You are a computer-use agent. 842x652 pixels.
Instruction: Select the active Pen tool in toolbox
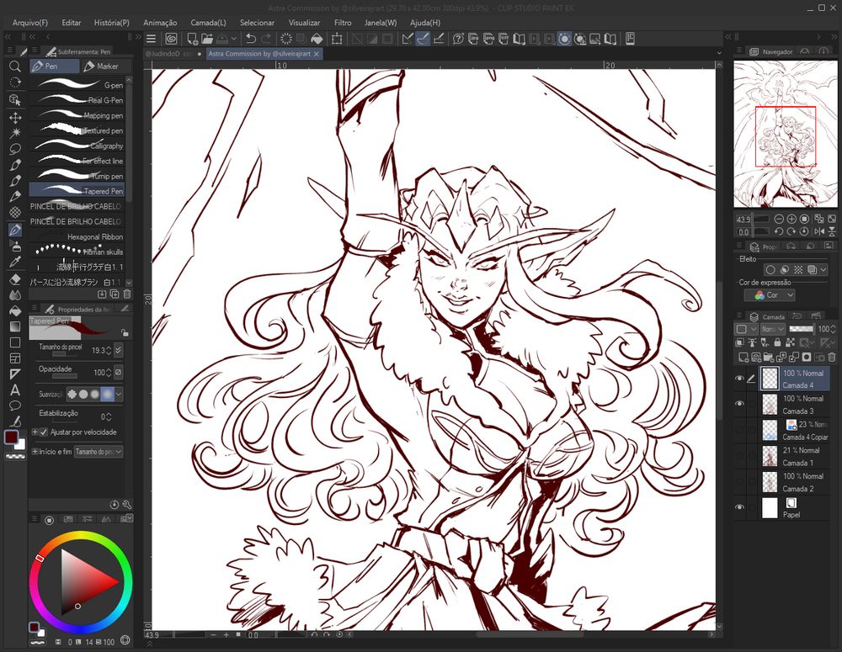15,230
